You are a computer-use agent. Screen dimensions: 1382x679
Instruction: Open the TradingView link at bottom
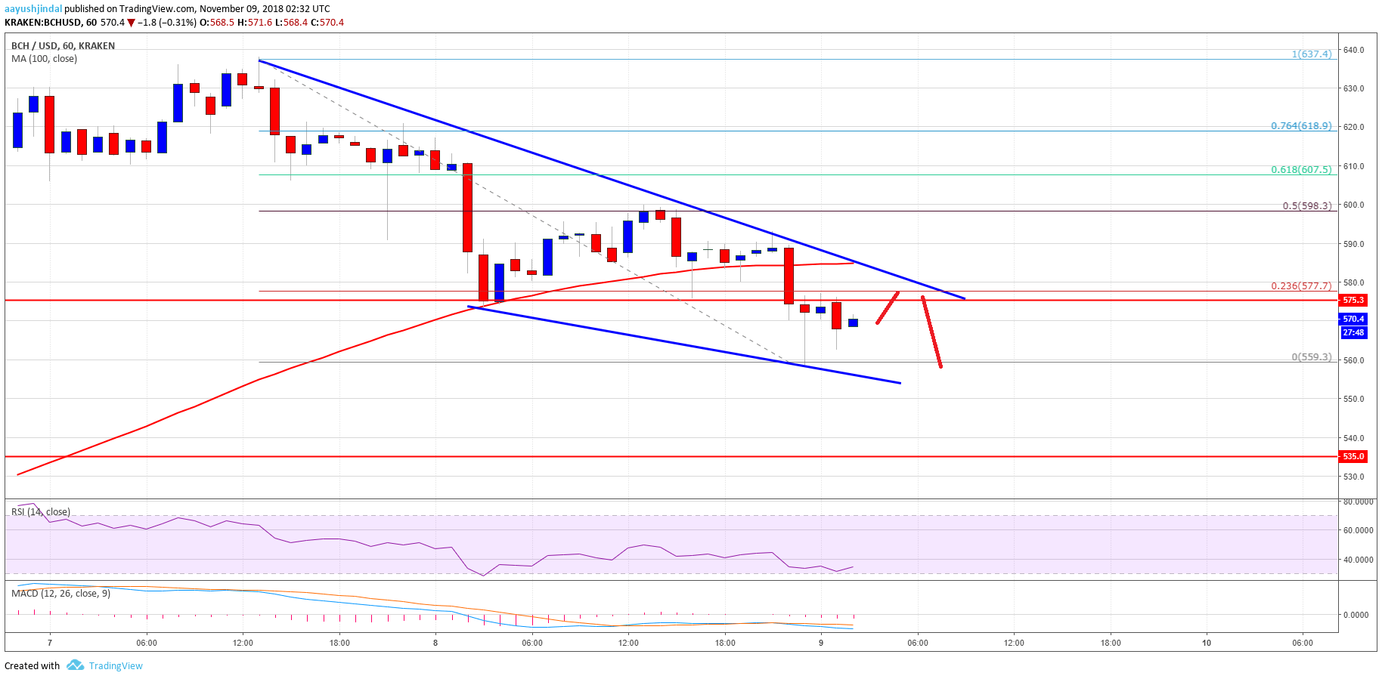click(116, 666)
